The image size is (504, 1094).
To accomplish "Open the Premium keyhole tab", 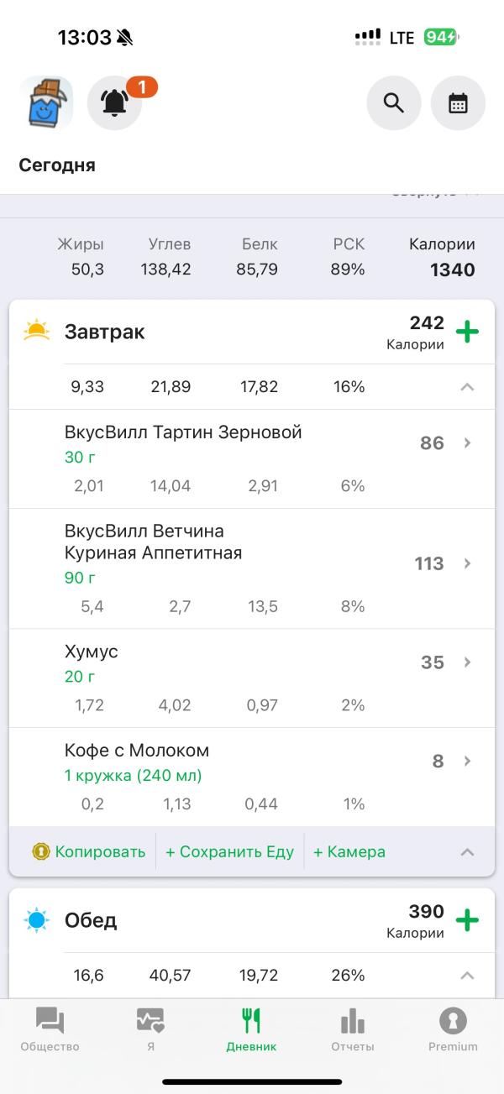I will [x=453, y=1029].
